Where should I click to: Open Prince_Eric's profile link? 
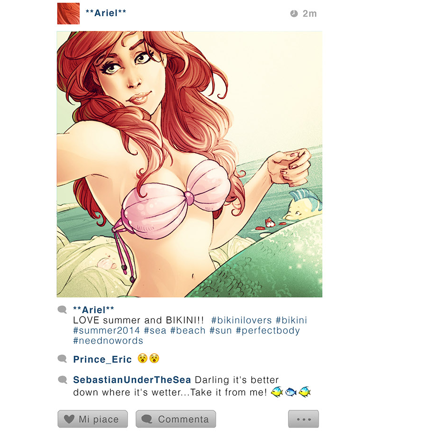102,359
